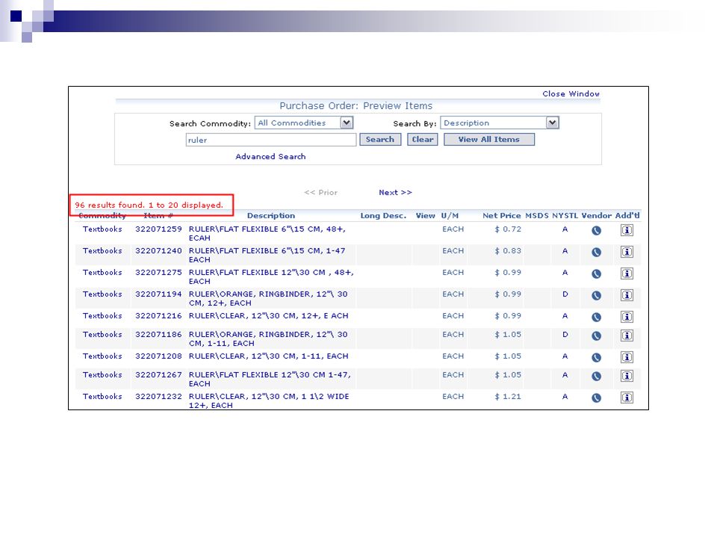
Task: Open description 'RULER\FLAT FLEXIBLE 6"\15 CM, 1-47'
Action: [267, 255]
